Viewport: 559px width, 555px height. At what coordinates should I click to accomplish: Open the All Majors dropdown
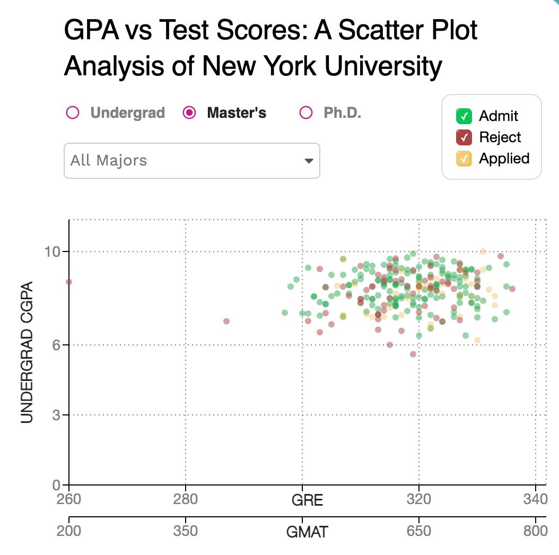[x=191, y=161]
